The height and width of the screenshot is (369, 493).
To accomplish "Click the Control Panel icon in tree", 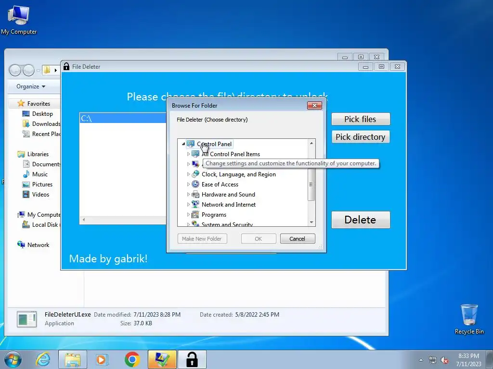I will pos(191,144).
